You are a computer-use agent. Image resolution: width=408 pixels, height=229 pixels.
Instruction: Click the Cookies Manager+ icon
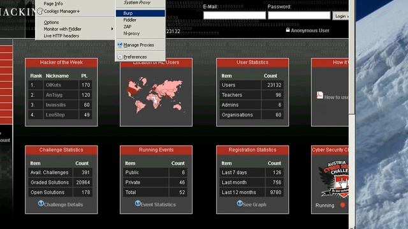pos(40,11)
